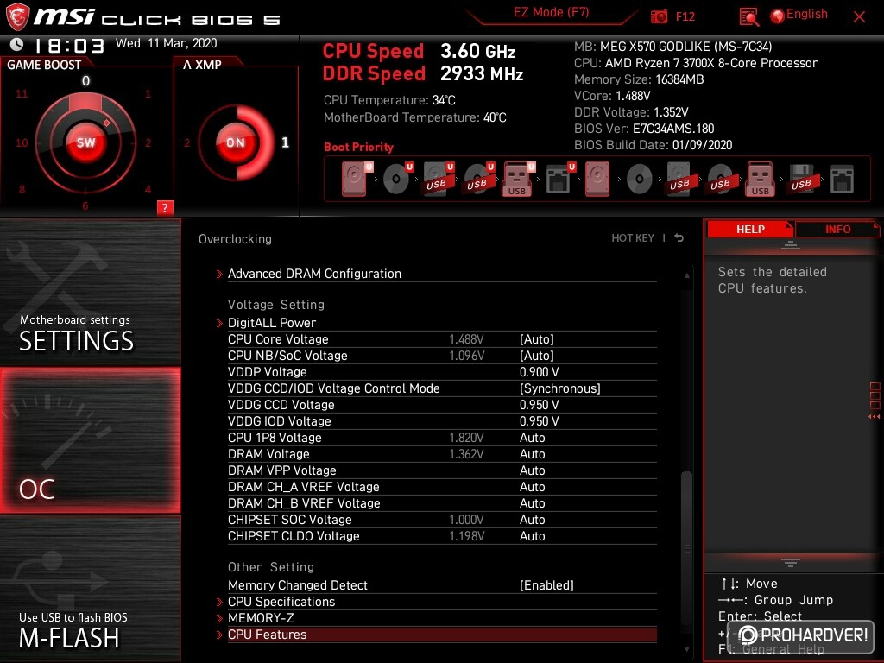
Task: Select the non-UEFI USB key boot device
Action: [x=761, y=180]
